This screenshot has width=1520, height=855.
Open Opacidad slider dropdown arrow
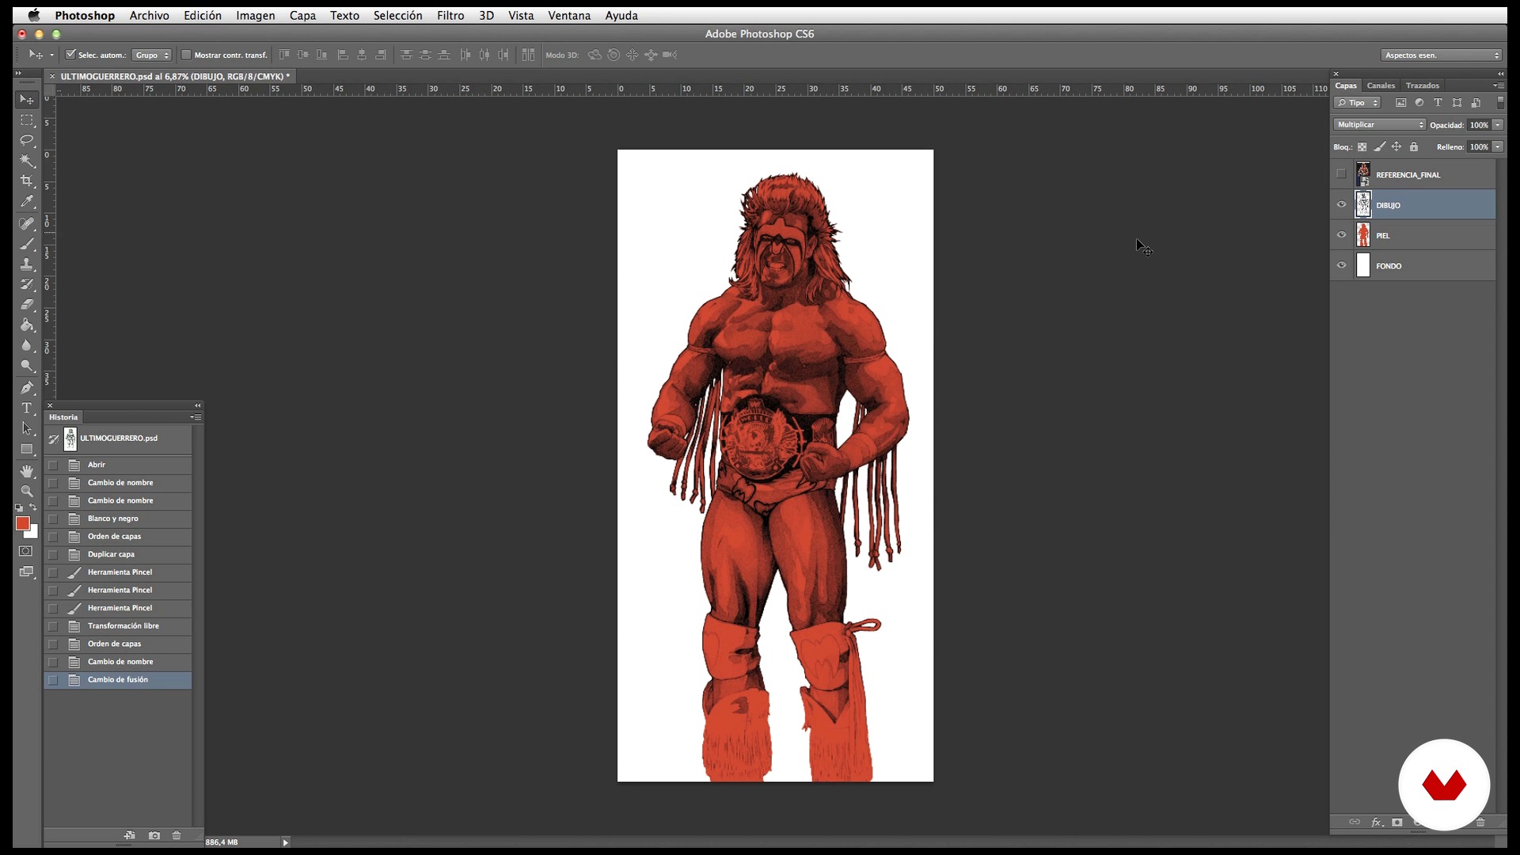click(x=1498, y=125)
